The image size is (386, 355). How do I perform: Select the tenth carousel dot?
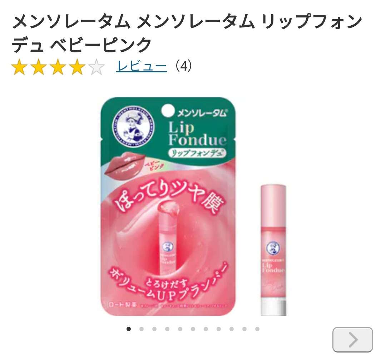[244, 329]
